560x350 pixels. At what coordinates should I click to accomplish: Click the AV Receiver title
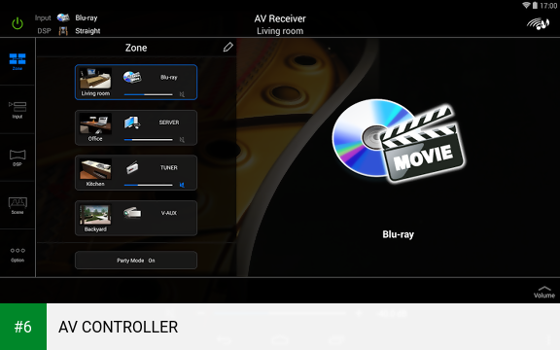point(280,18)
